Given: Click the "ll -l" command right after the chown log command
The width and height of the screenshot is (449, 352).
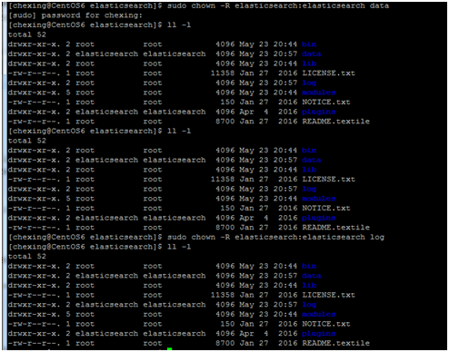Looking at the screenshot, I should (179, 247).
